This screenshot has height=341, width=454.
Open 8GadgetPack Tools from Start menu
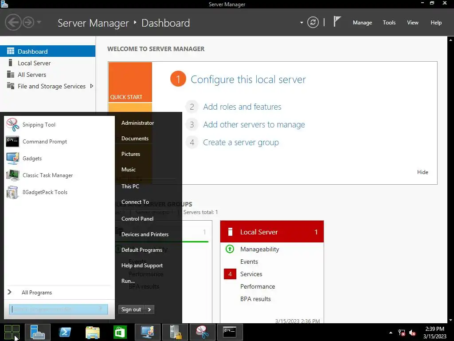point(59,192)
